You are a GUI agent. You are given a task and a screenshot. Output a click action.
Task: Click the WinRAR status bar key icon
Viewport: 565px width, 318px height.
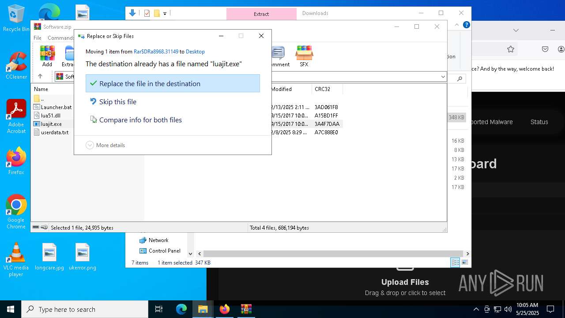[44, 227]
